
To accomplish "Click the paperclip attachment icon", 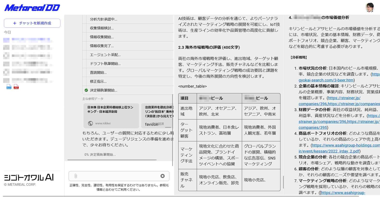I will tap(76, 176).
